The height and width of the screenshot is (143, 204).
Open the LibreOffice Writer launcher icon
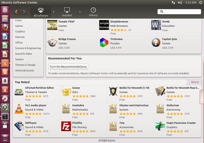pos(5,36)
